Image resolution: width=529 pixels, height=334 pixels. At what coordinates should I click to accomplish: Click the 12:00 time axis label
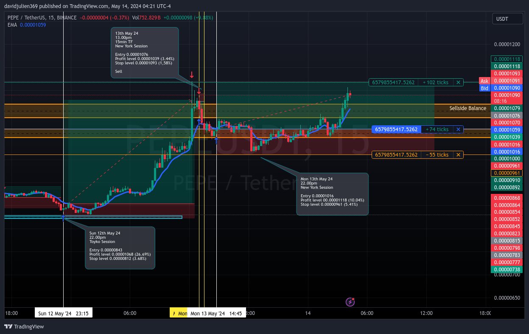pos(426,313)
